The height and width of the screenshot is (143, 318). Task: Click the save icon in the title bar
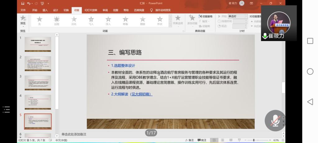[23, 3]
